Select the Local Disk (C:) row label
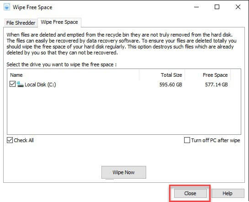249x202 pixels. [x=40, y=85]
